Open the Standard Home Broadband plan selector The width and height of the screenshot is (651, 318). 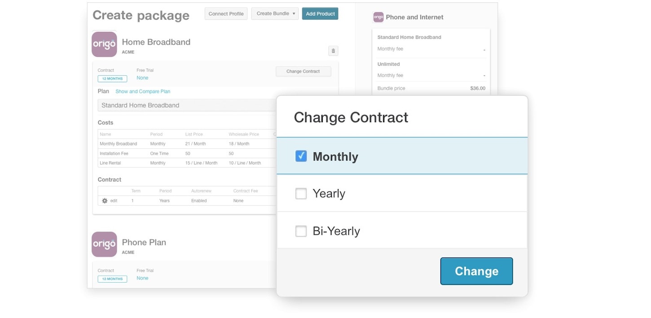pyautogui.click(x=187, y=105)
